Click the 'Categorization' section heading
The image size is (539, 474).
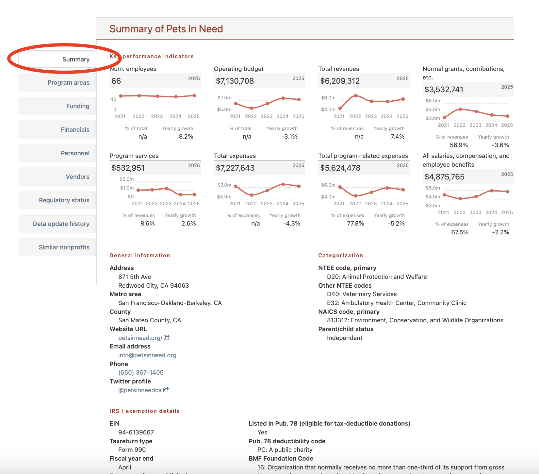pyautogui.click(x=341, y=255)
